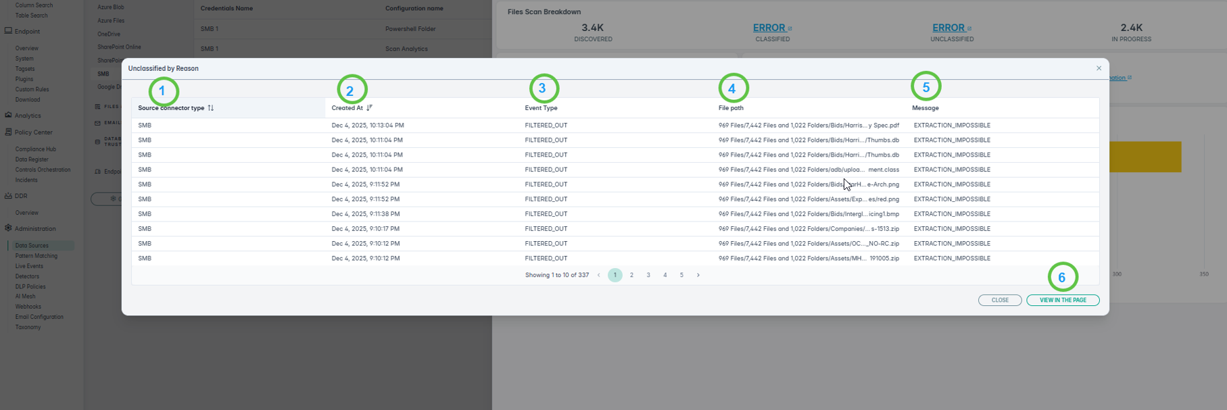This screenshot has height=410, width=1227.
Task: Open Pattern Matching in Administration menu
Action: click(37, 256)
